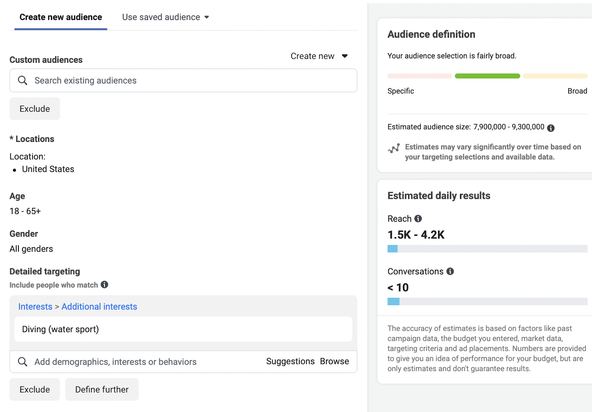Click the Additional interests link
This screenshot has height=412, width=592.
click(x=99, y=306)
